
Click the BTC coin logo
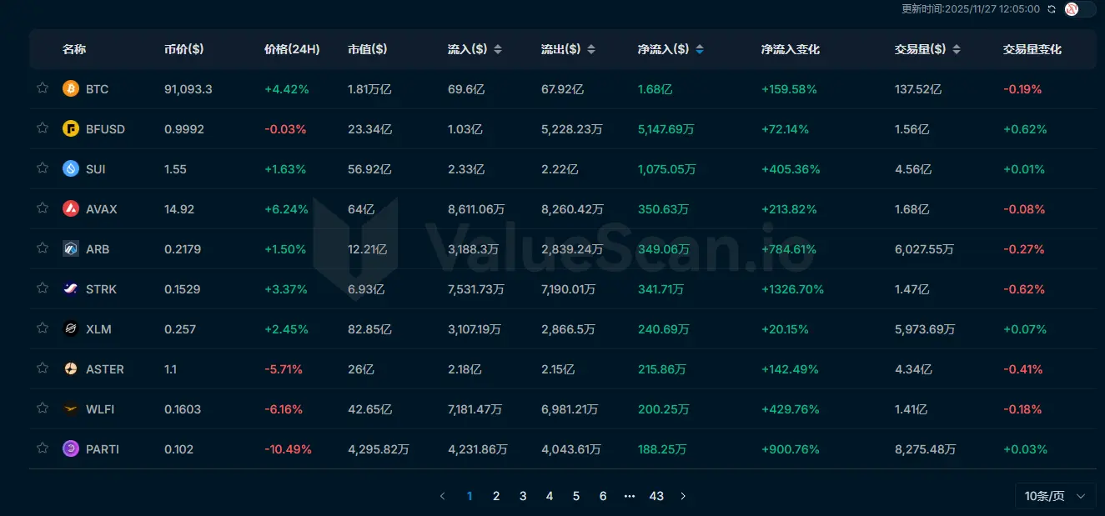click(71, 88)
